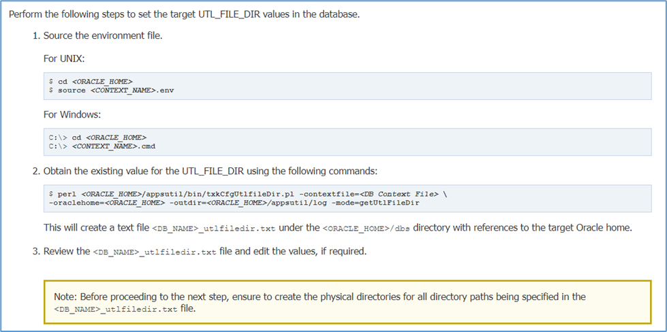Click the 'Review the' step 3 text
The width and height of the screenshot is (667, 332).
(x=67, y=251)
